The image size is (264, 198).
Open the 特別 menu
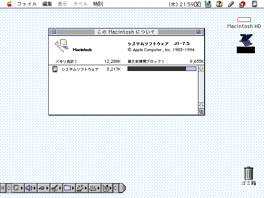tap(98, 4)
